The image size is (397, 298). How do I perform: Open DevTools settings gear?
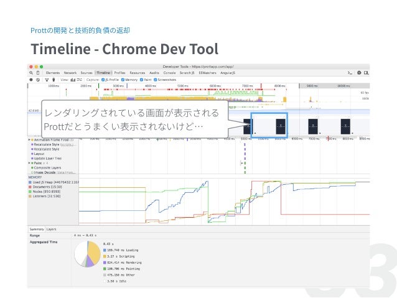[359, 73]
